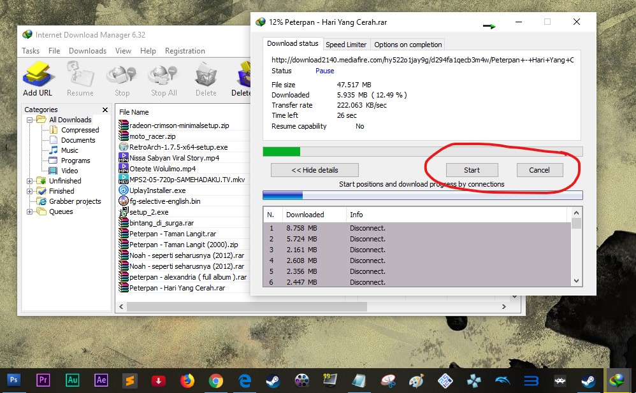Click the Hide details button
636x393 pixels.
tap(315, 170)
